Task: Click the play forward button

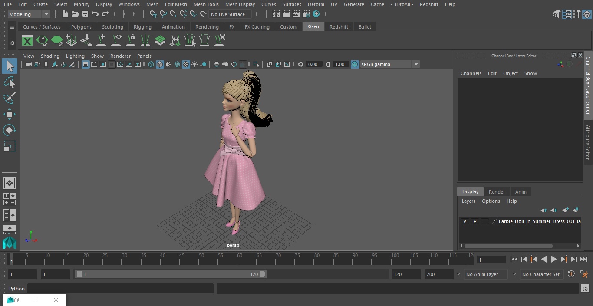Action: [x=553, y=259]
